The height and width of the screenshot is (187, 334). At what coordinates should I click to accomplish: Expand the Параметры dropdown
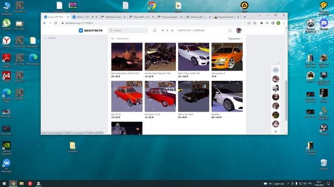235,39
